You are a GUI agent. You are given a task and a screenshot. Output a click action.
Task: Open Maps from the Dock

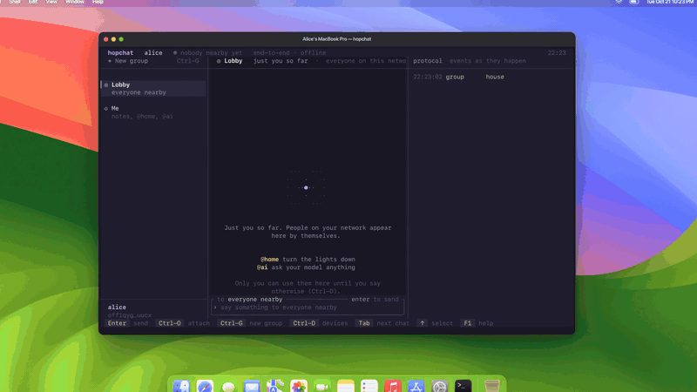(x=275, y=386)
